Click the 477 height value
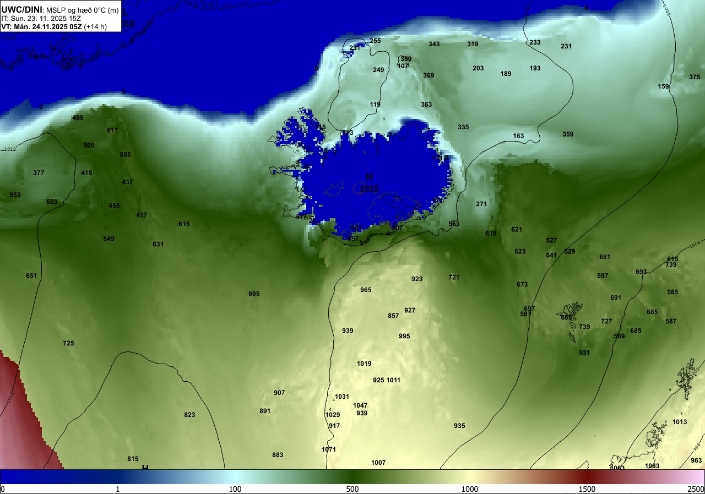705x494 pixels. [x=142, y=215]
